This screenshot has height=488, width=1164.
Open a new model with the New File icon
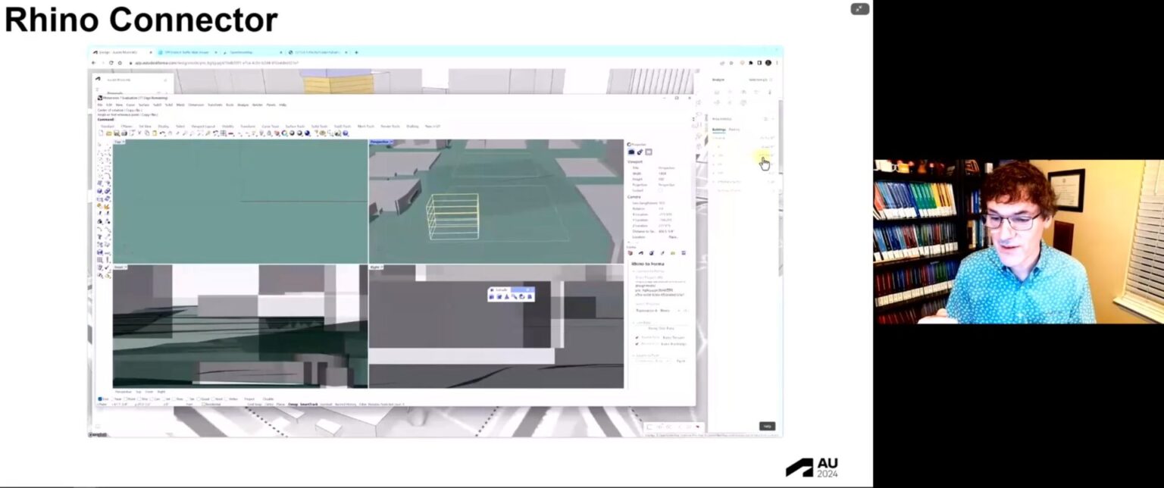pyautogui.click(x=101, y=134)
